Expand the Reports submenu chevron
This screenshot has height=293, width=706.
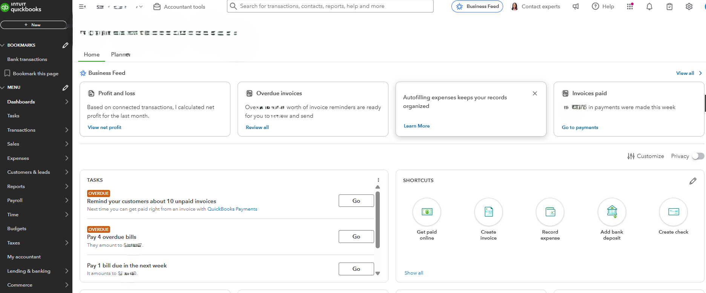(67, 186)
